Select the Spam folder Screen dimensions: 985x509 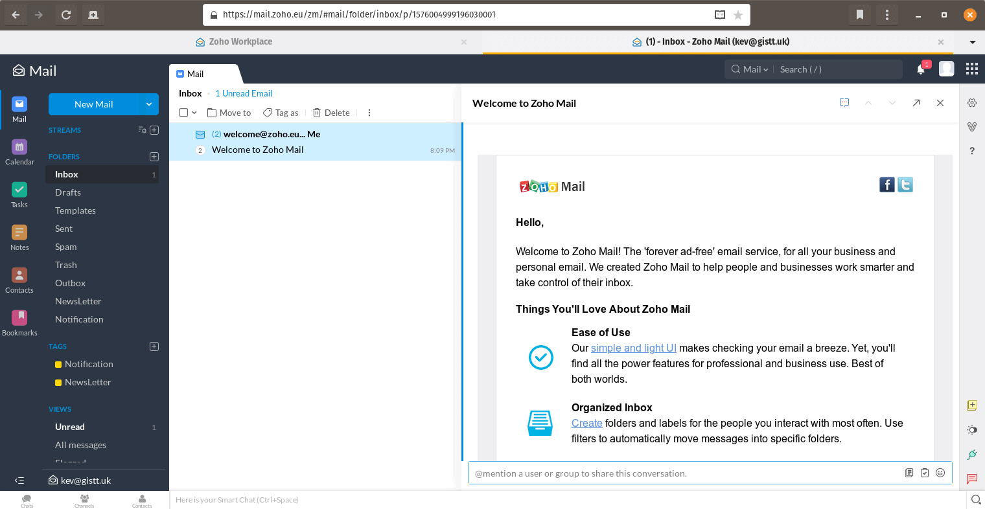tap(65, 247)
